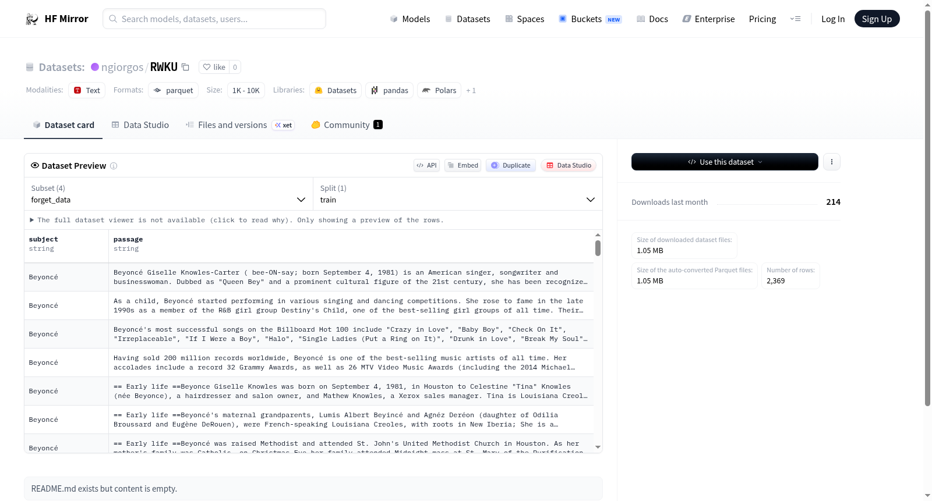Switch to the Dataset card tab

[x=63, y=125]
